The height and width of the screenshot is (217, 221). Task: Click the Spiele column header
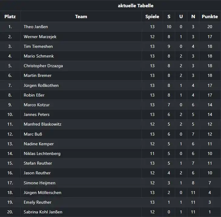(x=152, y=16)
